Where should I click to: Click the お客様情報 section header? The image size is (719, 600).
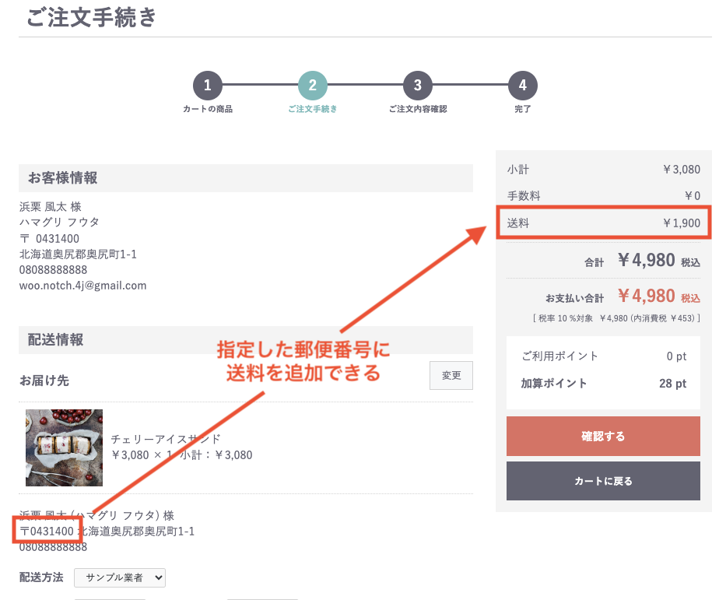(246, 178)
